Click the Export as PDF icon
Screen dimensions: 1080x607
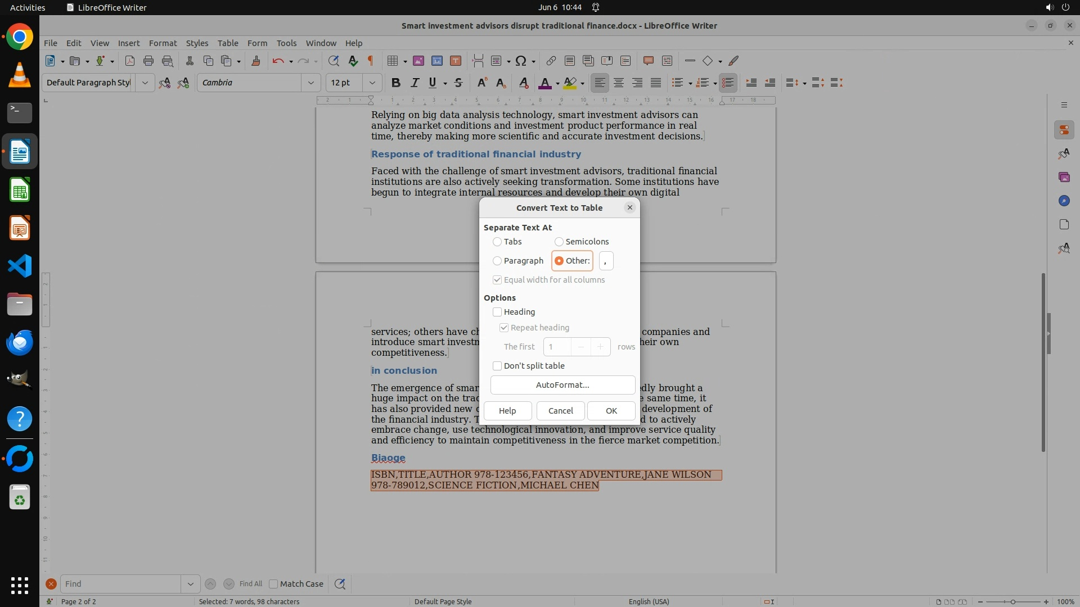[x=129, y=61]
